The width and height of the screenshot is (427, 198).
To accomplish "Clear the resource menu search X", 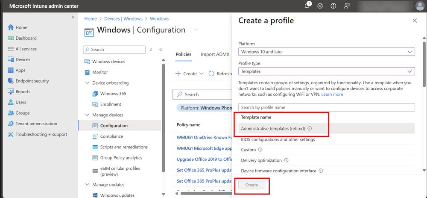I will [151, 50].
